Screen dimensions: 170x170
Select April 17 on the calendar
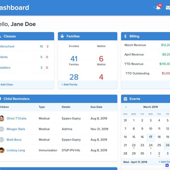151,137
